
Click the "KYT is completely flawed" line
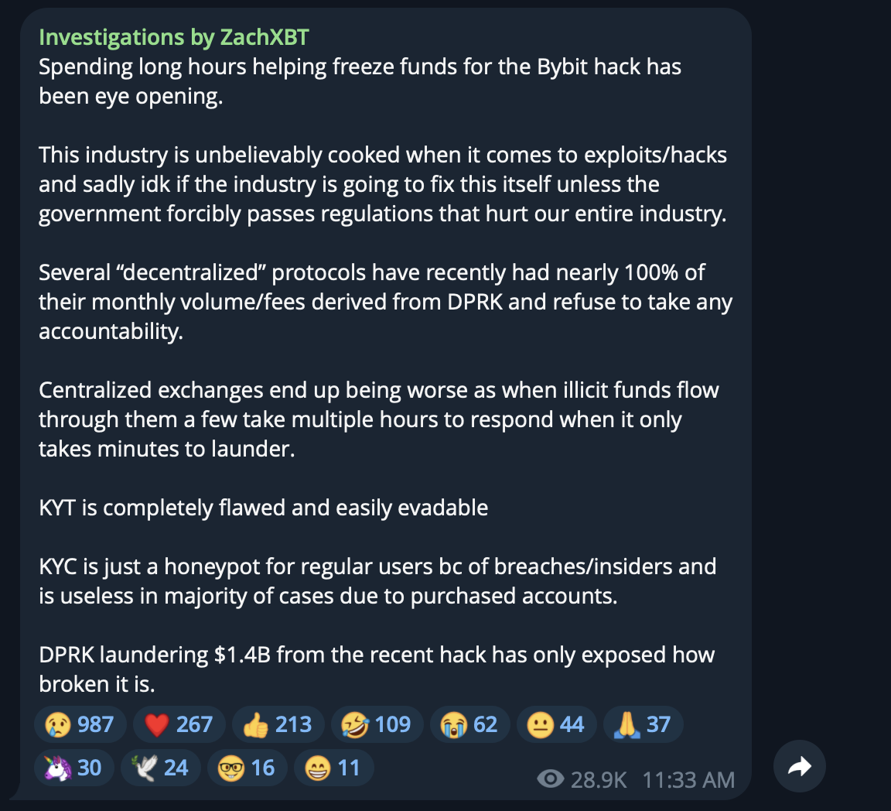263,508
